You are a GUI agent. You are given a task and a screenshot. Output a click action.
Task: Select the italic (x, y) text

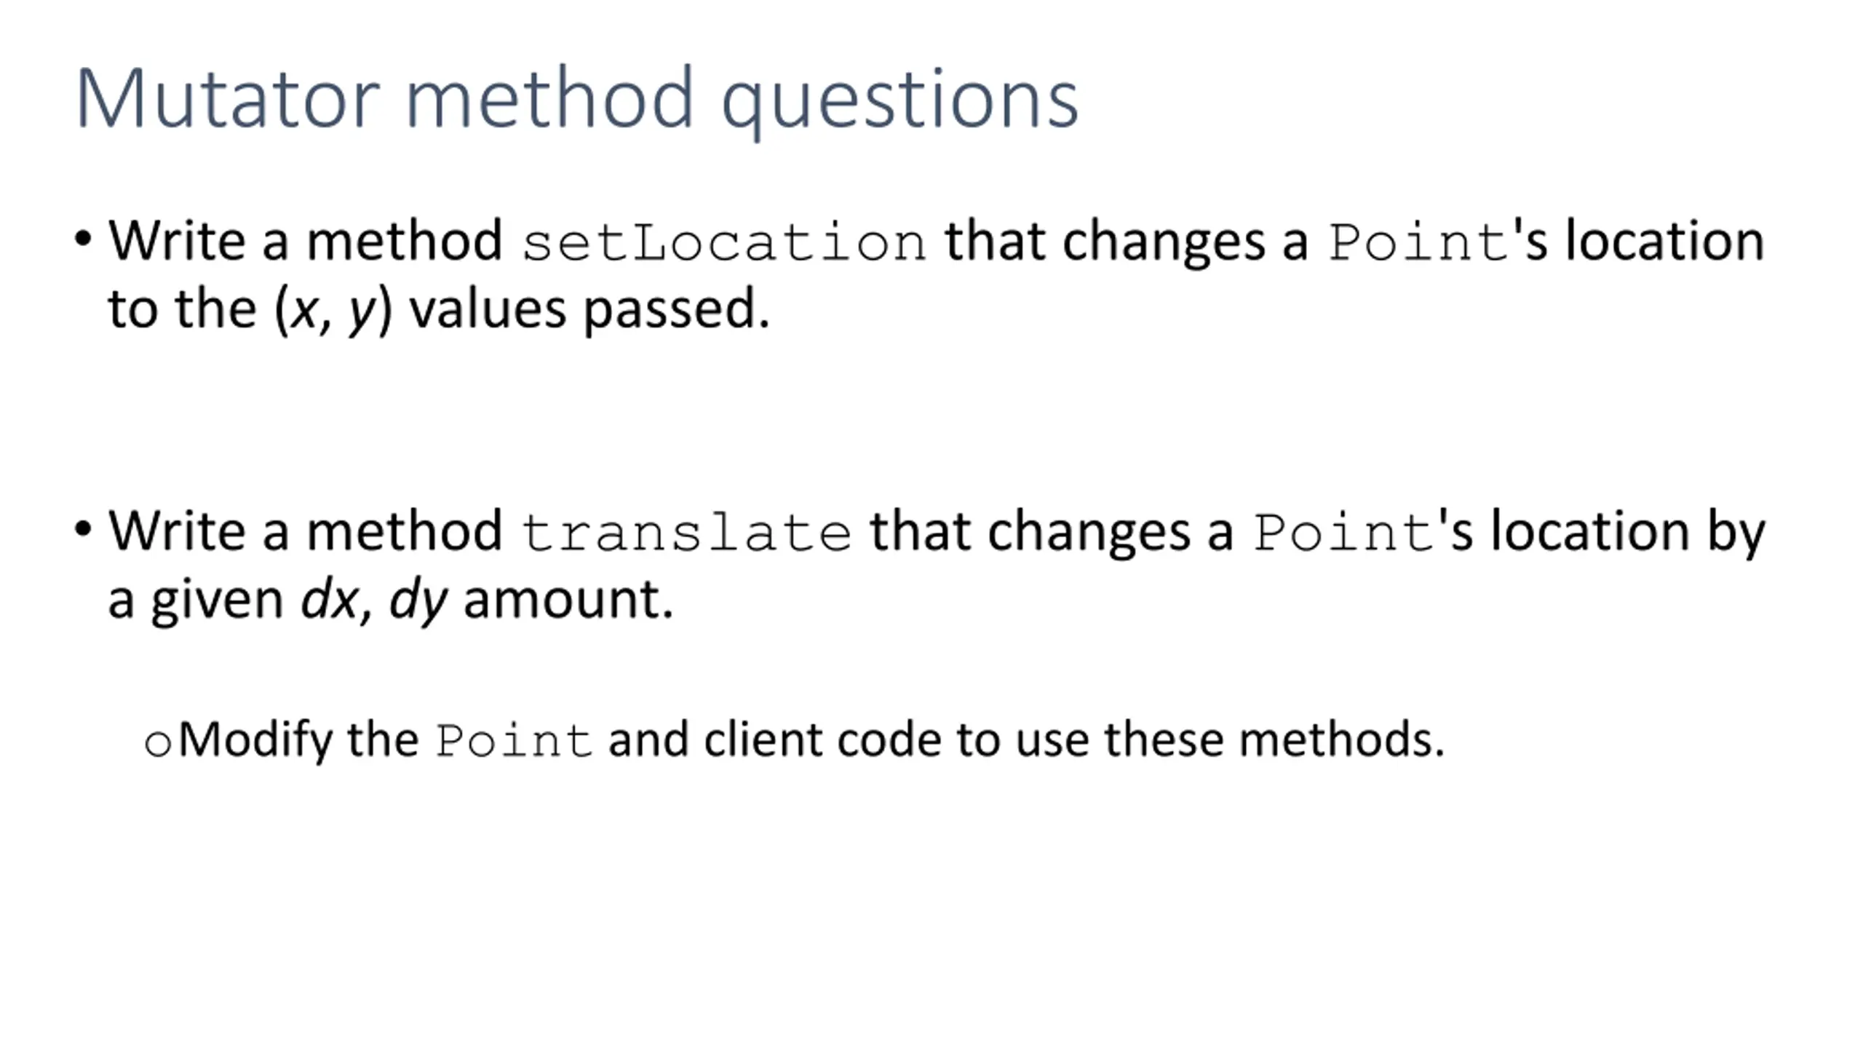pos(333,309)
